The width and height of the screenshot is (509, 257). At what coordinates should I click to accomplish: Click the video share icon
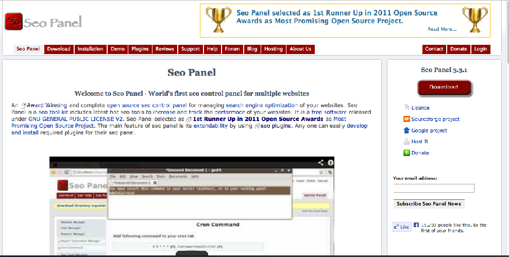pyautogui.click(x=320, y=163)
